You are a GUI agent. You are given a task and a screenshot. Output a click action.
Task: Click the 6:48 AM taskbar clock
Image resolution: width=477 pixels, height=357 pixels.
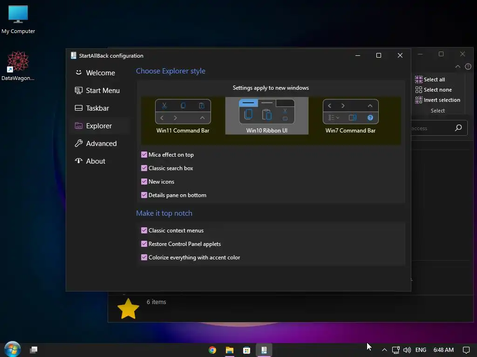pyautogui.click(x=443, y=350)
